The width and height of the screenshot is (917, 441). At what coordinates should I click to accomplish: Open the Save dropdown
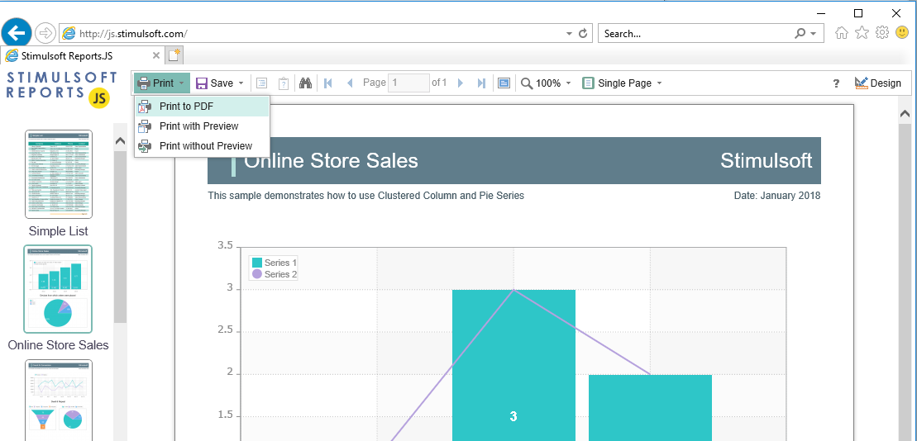coord(219,83)
